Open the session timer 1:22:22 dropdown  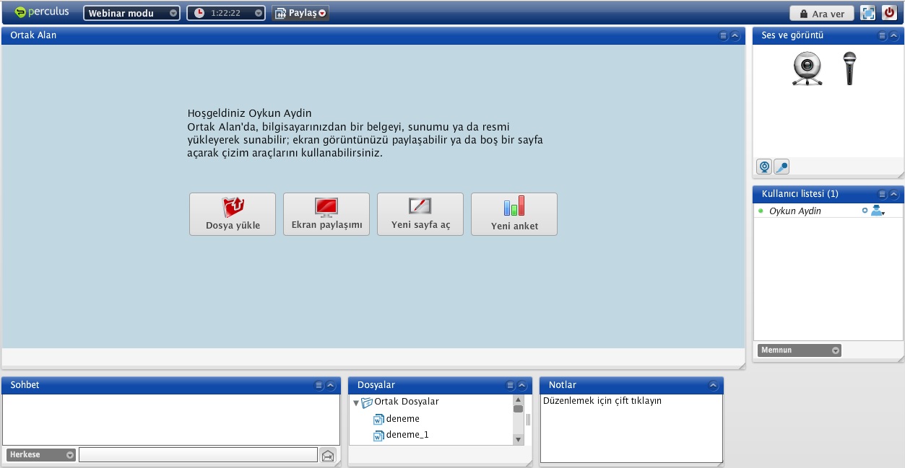click(226, 13)
